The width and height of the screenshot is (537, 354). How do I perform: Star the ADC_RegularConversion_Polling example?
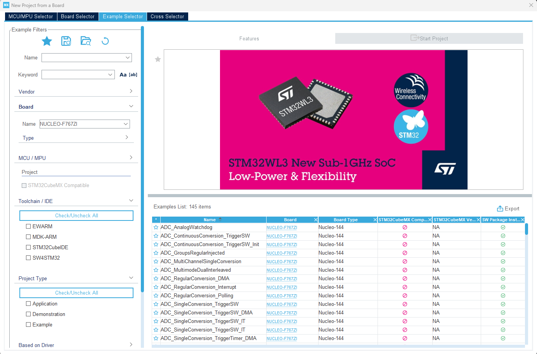tap(156, 296)
